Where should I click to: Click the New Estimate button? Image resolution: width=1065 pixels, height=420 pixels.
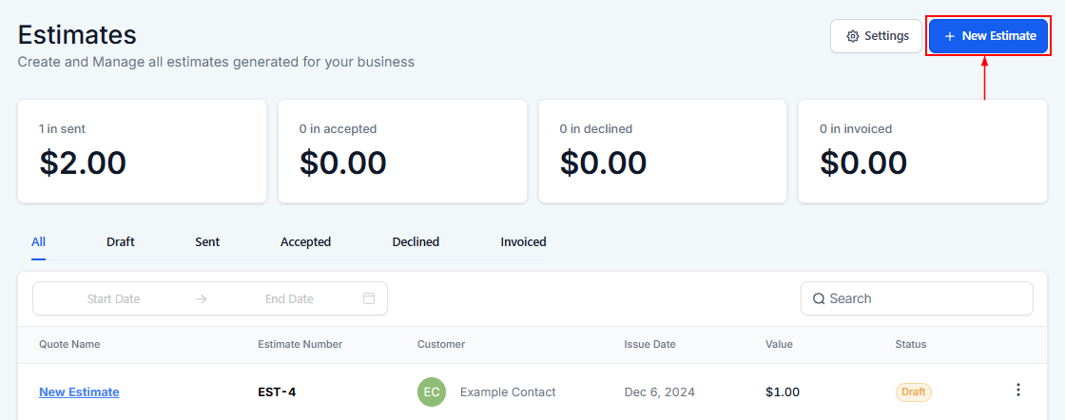(x=988, y=37)
